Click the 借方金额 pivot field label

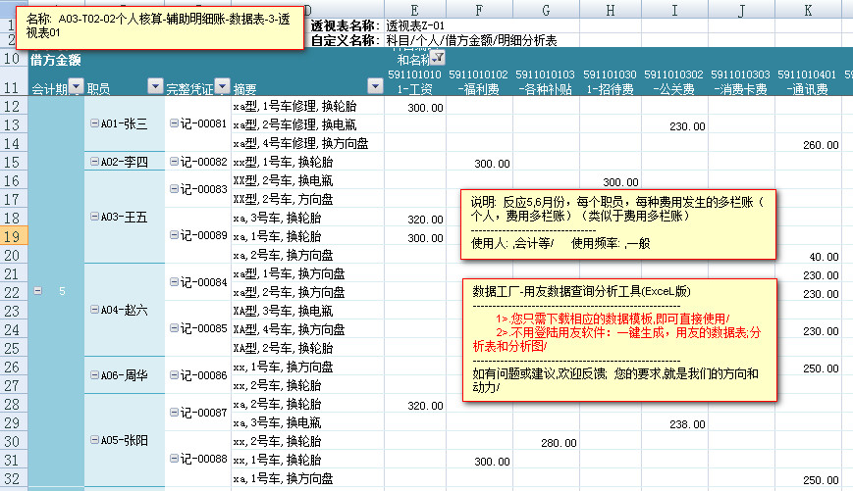tap(56, 60)
